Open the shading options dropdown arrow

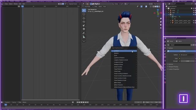[161, 6]
